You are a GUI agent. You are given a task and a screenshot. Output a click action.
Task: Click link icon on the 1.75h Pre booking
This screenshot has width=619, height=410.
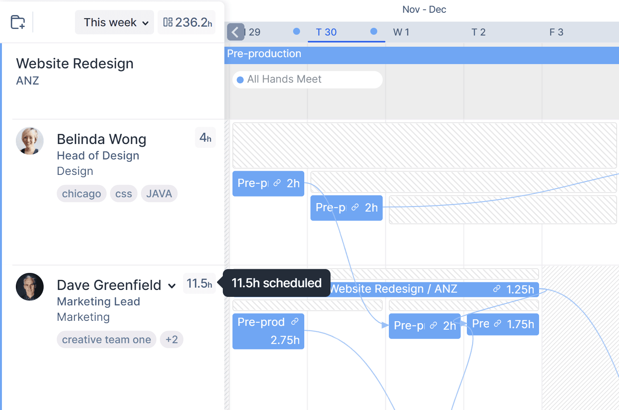tap(498, 324)
